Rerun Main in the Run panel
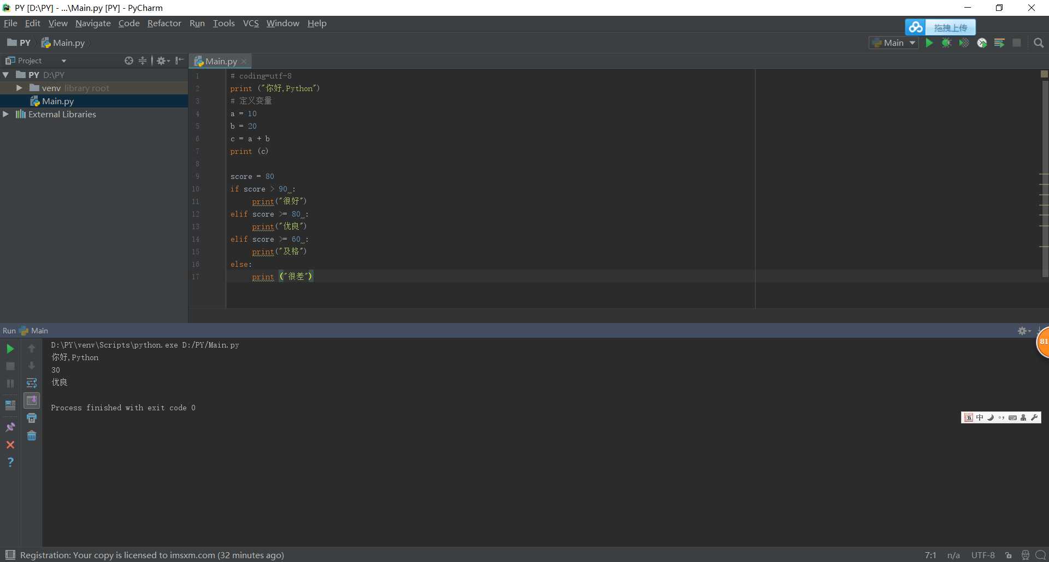The image size is (1049, 562). (10, 349)
